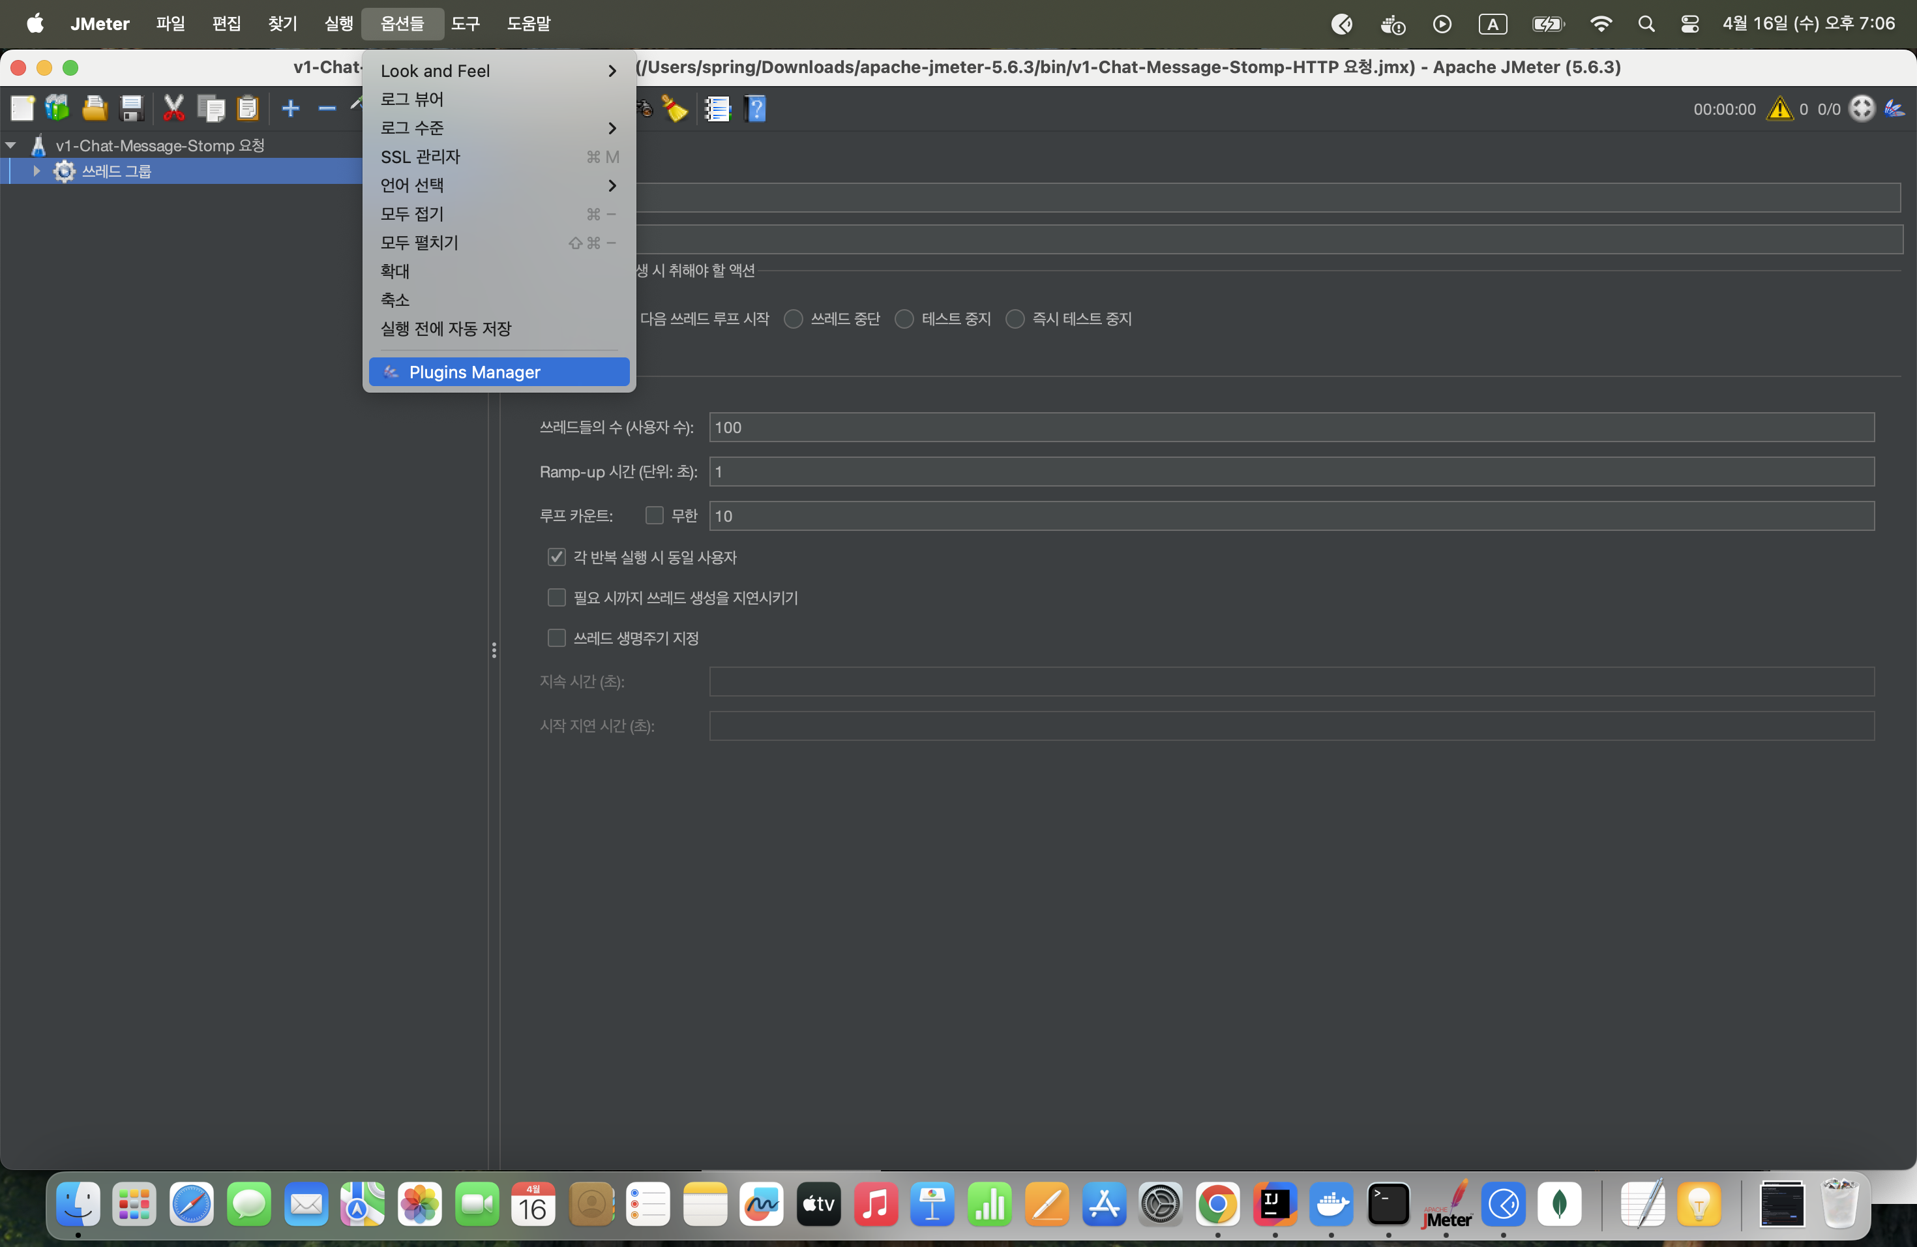1917x1247 pixels.
Task: Enable 쓰레드 생명주기 지정 checkbox
Action: tap(557, 638)
